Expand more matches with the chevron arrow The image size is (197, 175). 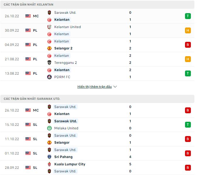pos(115,87)
